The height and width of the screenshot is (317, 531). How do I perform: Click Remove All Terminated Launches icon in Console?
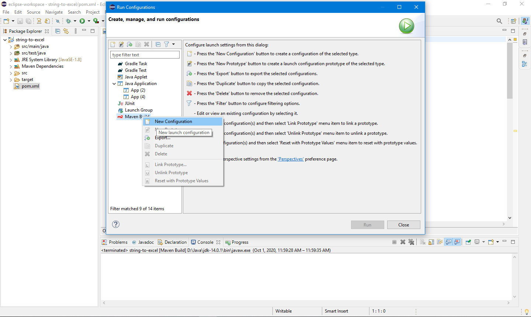[411, 242]
